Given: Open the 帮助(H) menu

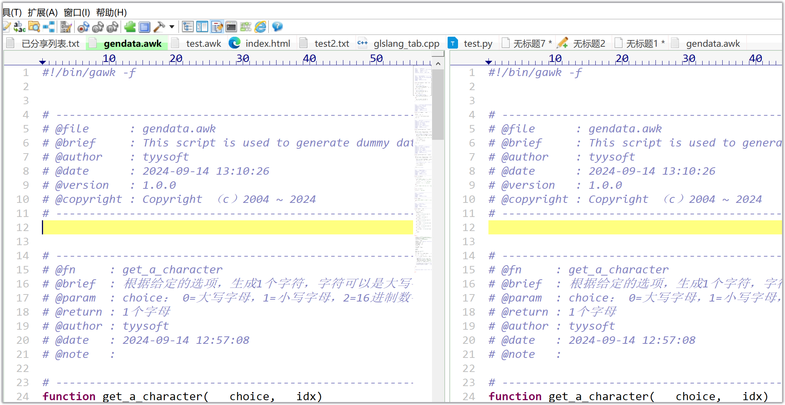Looking at the screenshot, I should [x=111, y=13].
